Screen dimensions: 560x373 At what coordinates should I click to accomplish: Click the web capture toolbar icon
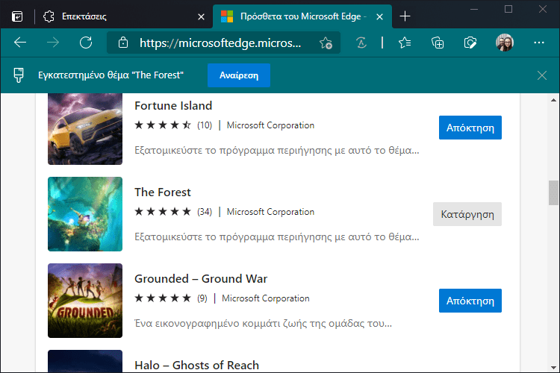[470, 43]
